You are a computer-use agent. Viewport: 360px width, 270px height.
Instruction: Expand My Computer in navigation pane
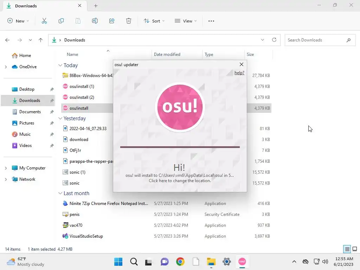coord(6,168)
